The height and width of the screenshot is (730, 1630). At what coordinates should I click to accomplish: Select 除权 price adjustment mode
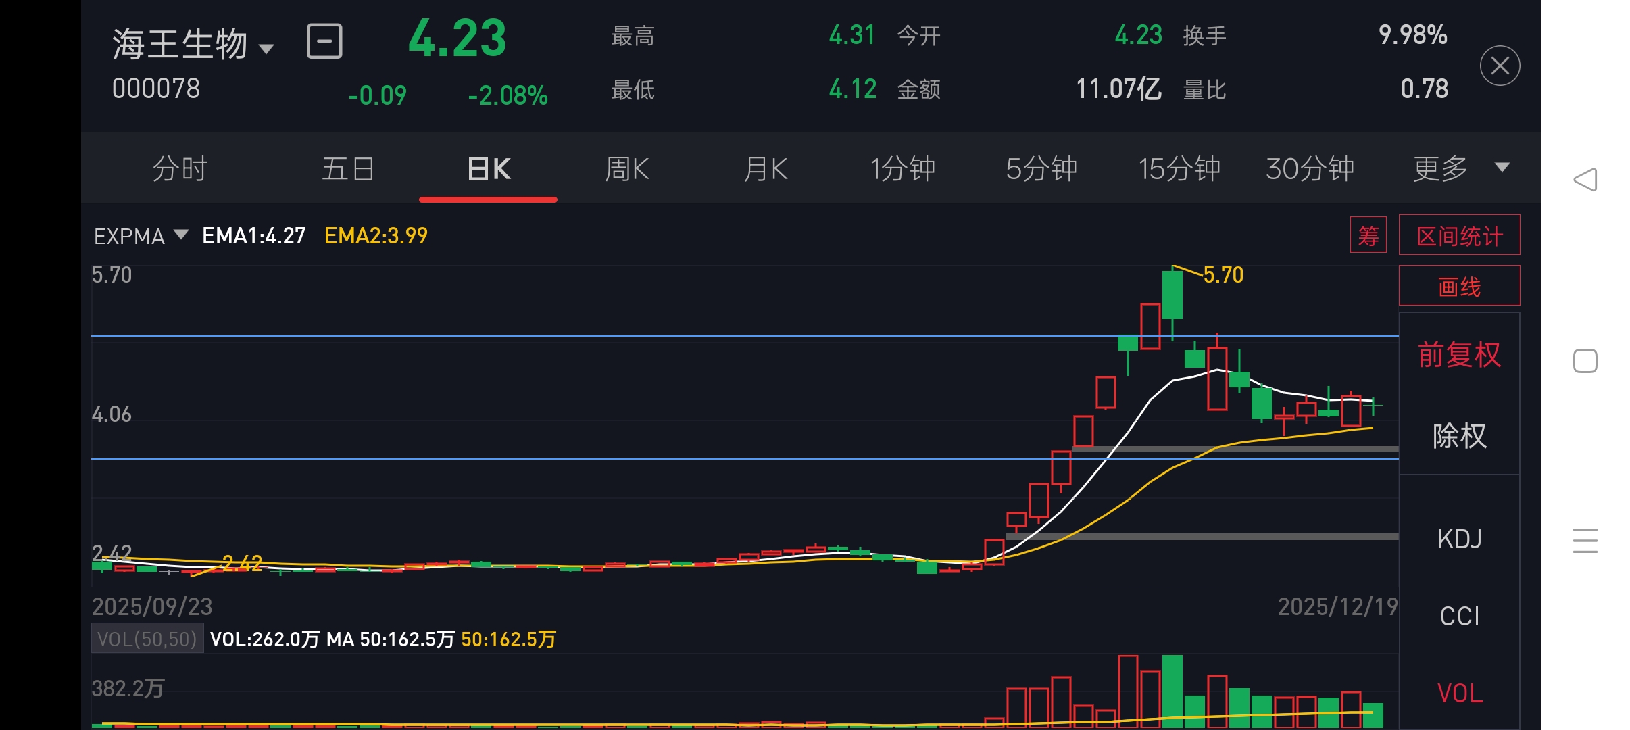point(1459,436)
